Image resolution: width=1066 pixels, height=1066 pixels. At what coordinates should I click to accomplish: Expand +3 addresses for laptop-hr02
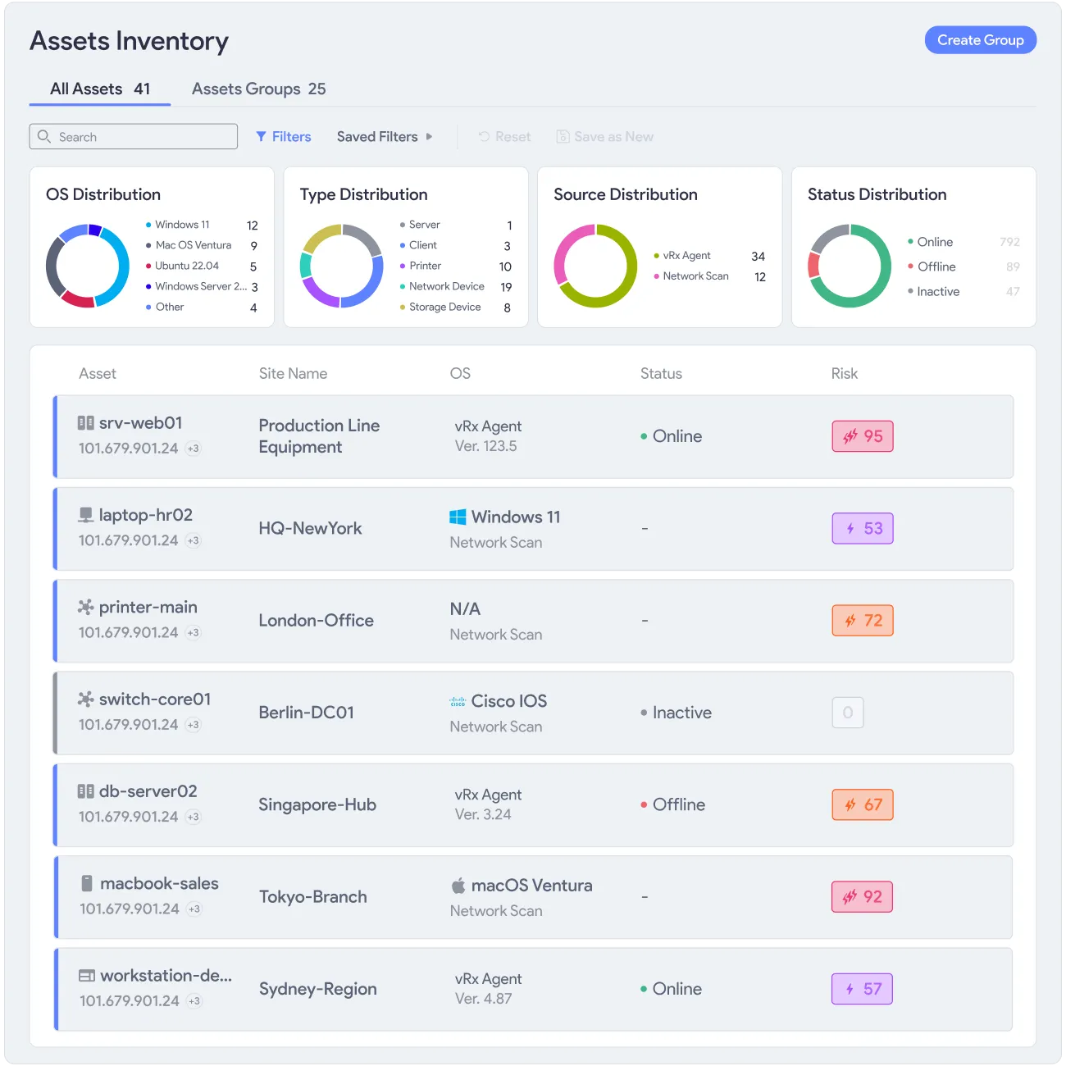[x=193, y=540]
